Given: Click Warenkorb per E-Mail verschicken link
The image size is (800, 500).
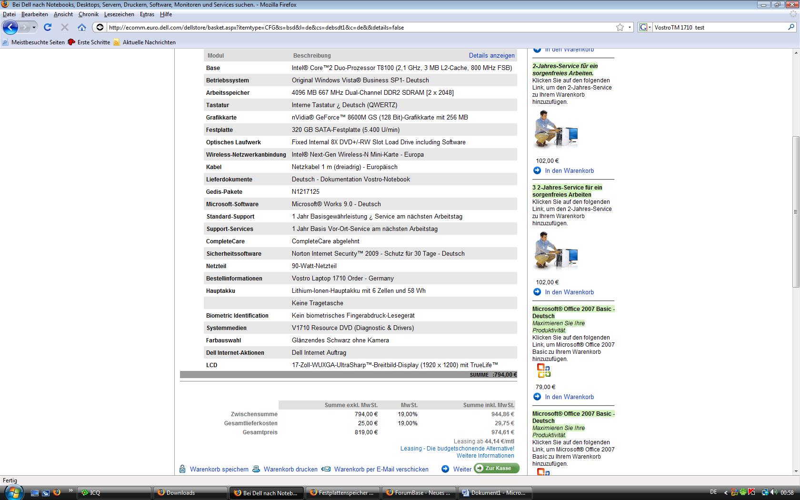Looking at the screenshot, I should point(381,469).
